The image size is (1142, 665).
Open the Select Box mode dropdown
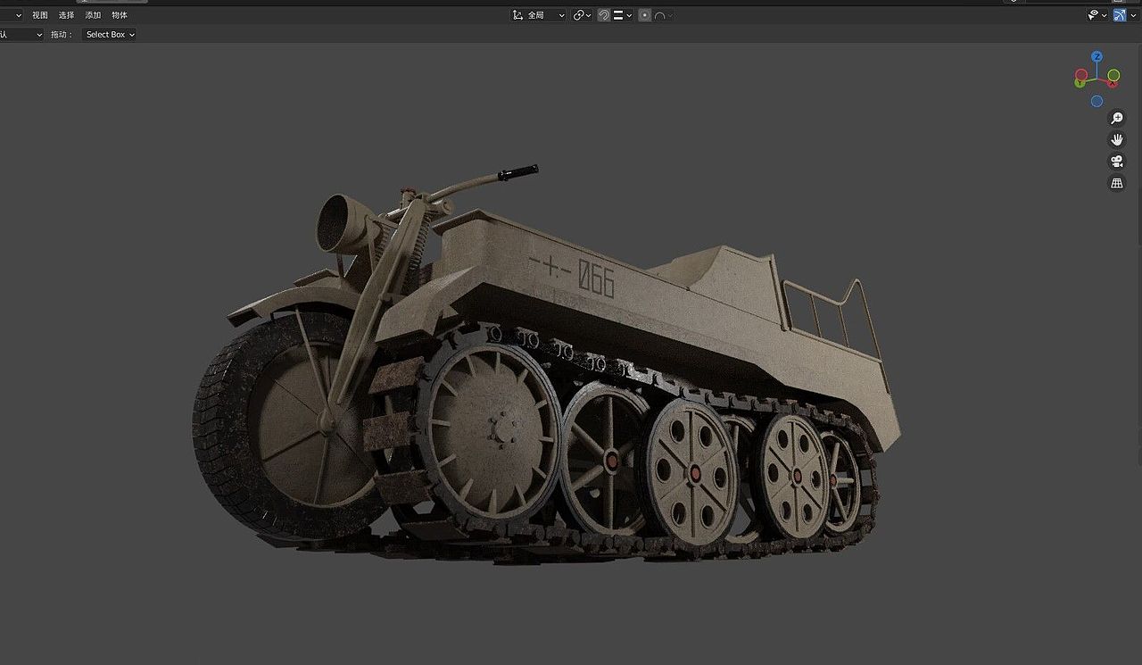point(108,34)
